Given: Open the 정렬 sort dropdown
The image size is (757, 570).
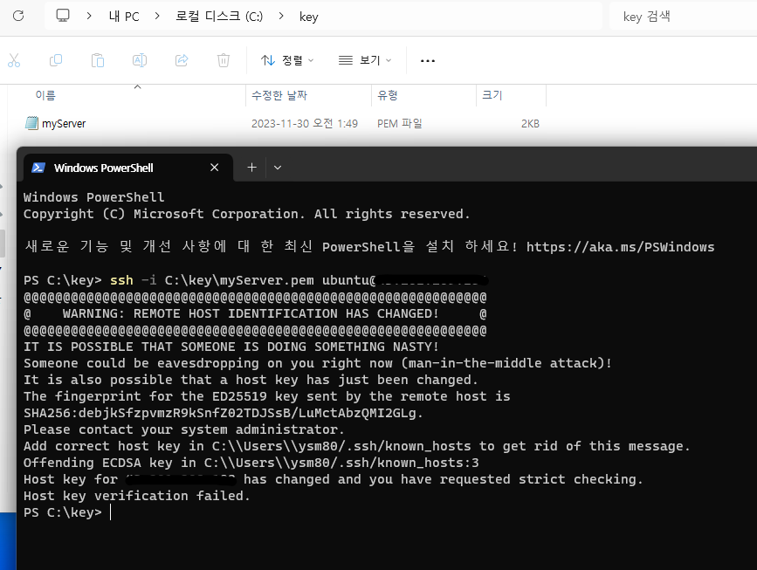Looking at the screenshot, I should click(287, 60).
